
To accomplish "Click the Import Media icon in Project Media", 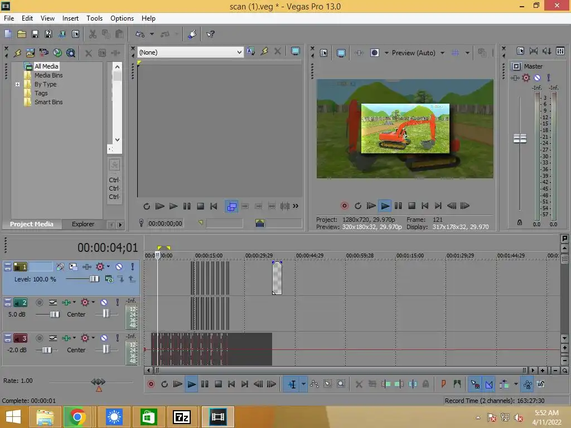I will 30,53.
